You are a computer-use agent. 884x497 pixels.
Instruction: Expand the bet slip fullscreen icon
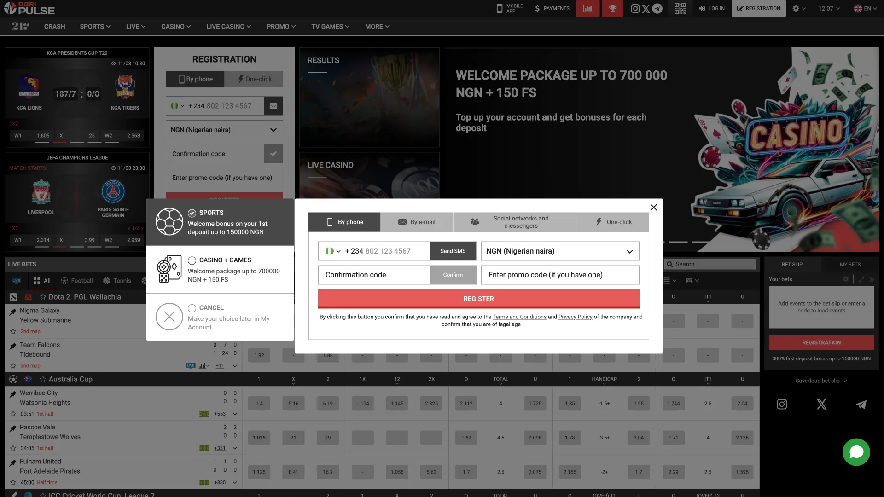861,279
